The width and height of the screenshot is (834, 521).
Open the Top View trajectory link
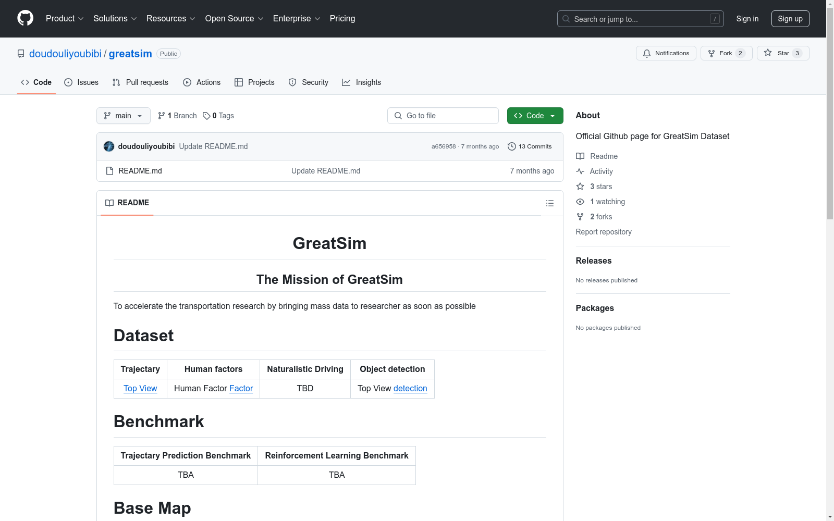tap(140, 388)
